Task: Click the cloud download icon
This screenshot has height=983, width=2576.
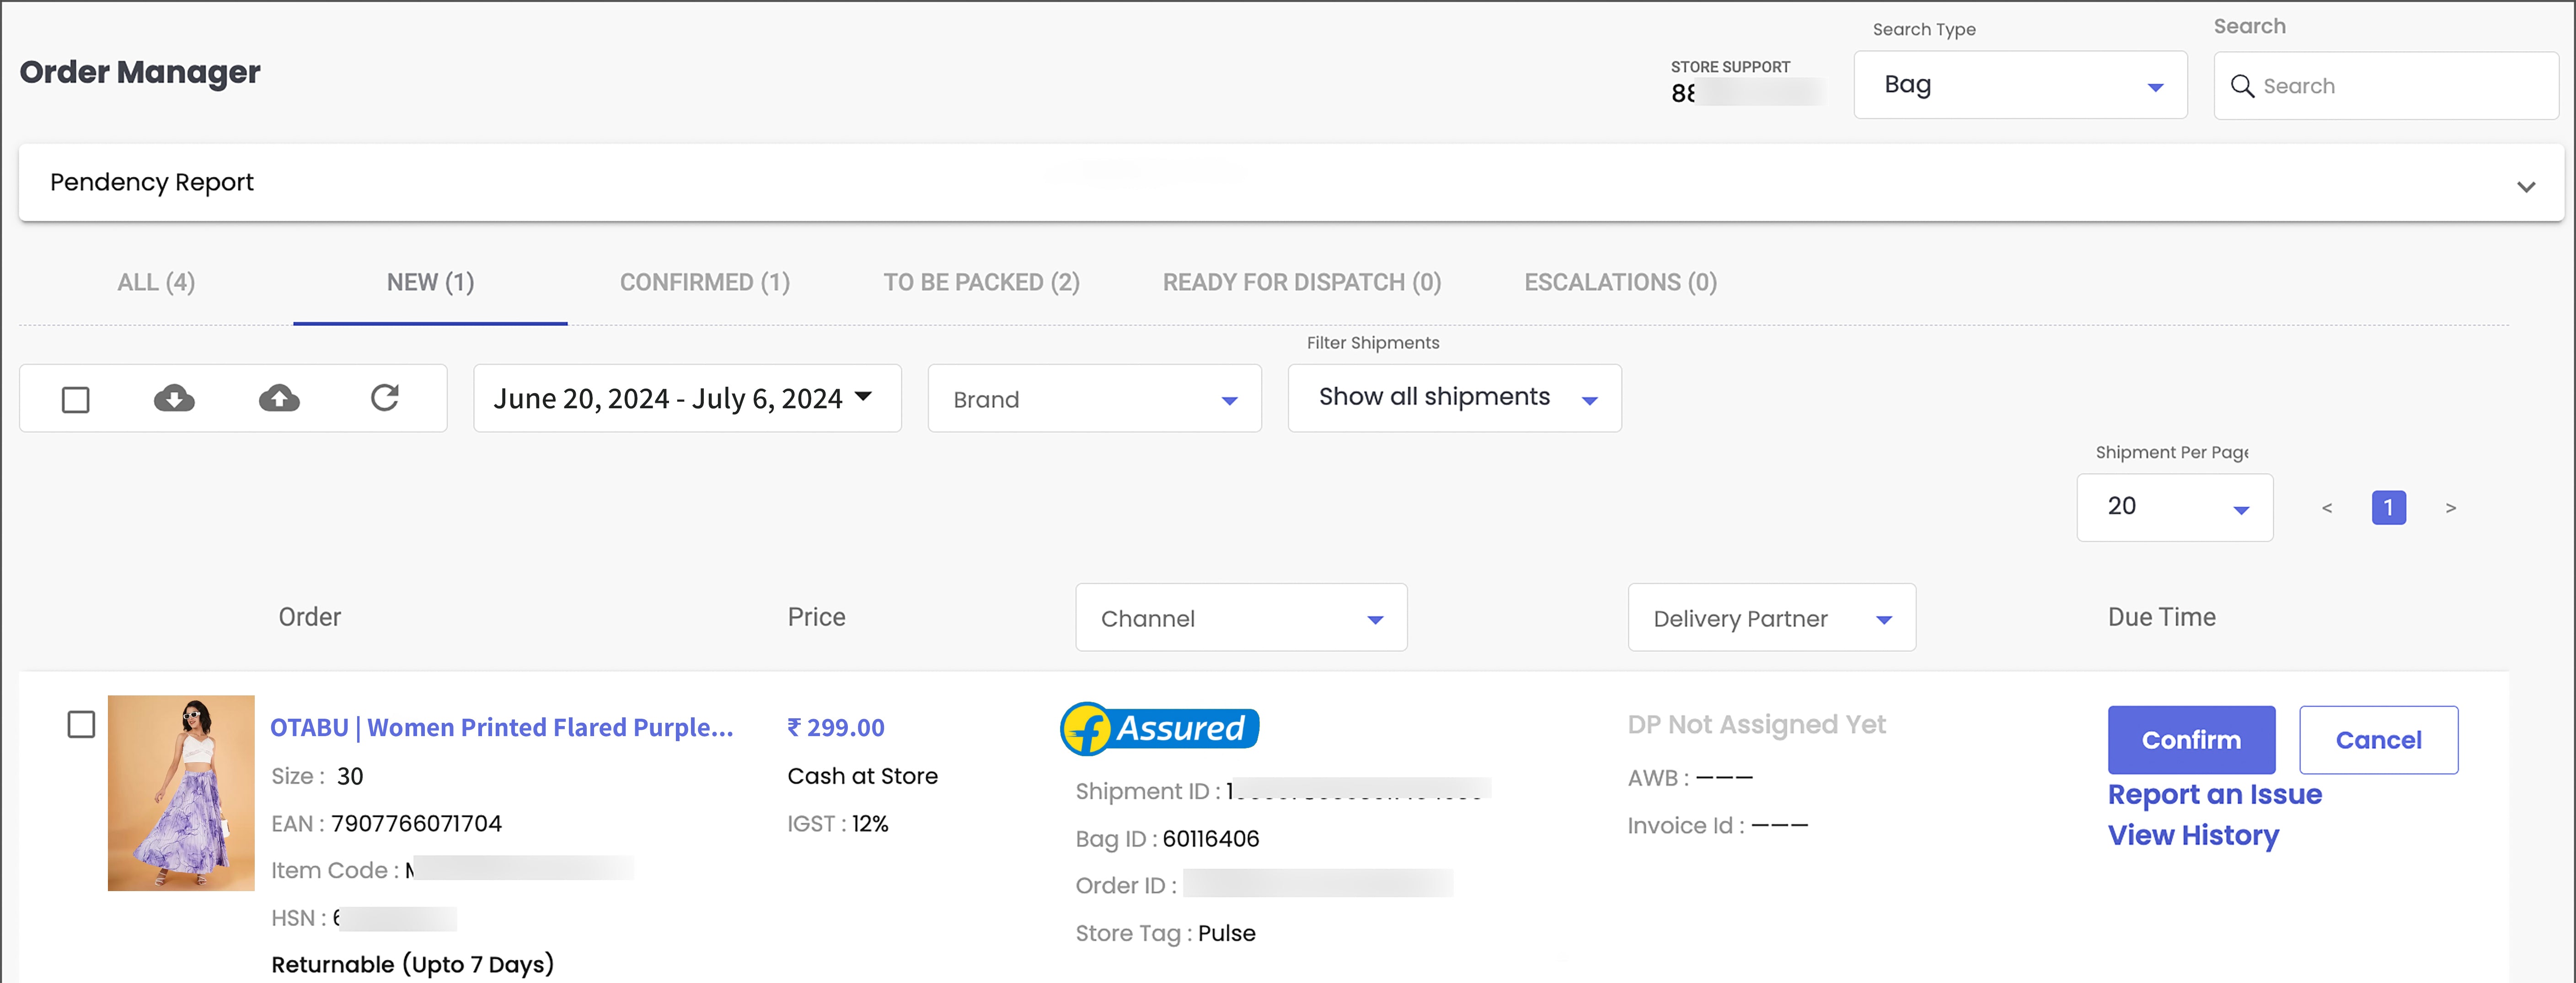Action: tap(174, 399)
